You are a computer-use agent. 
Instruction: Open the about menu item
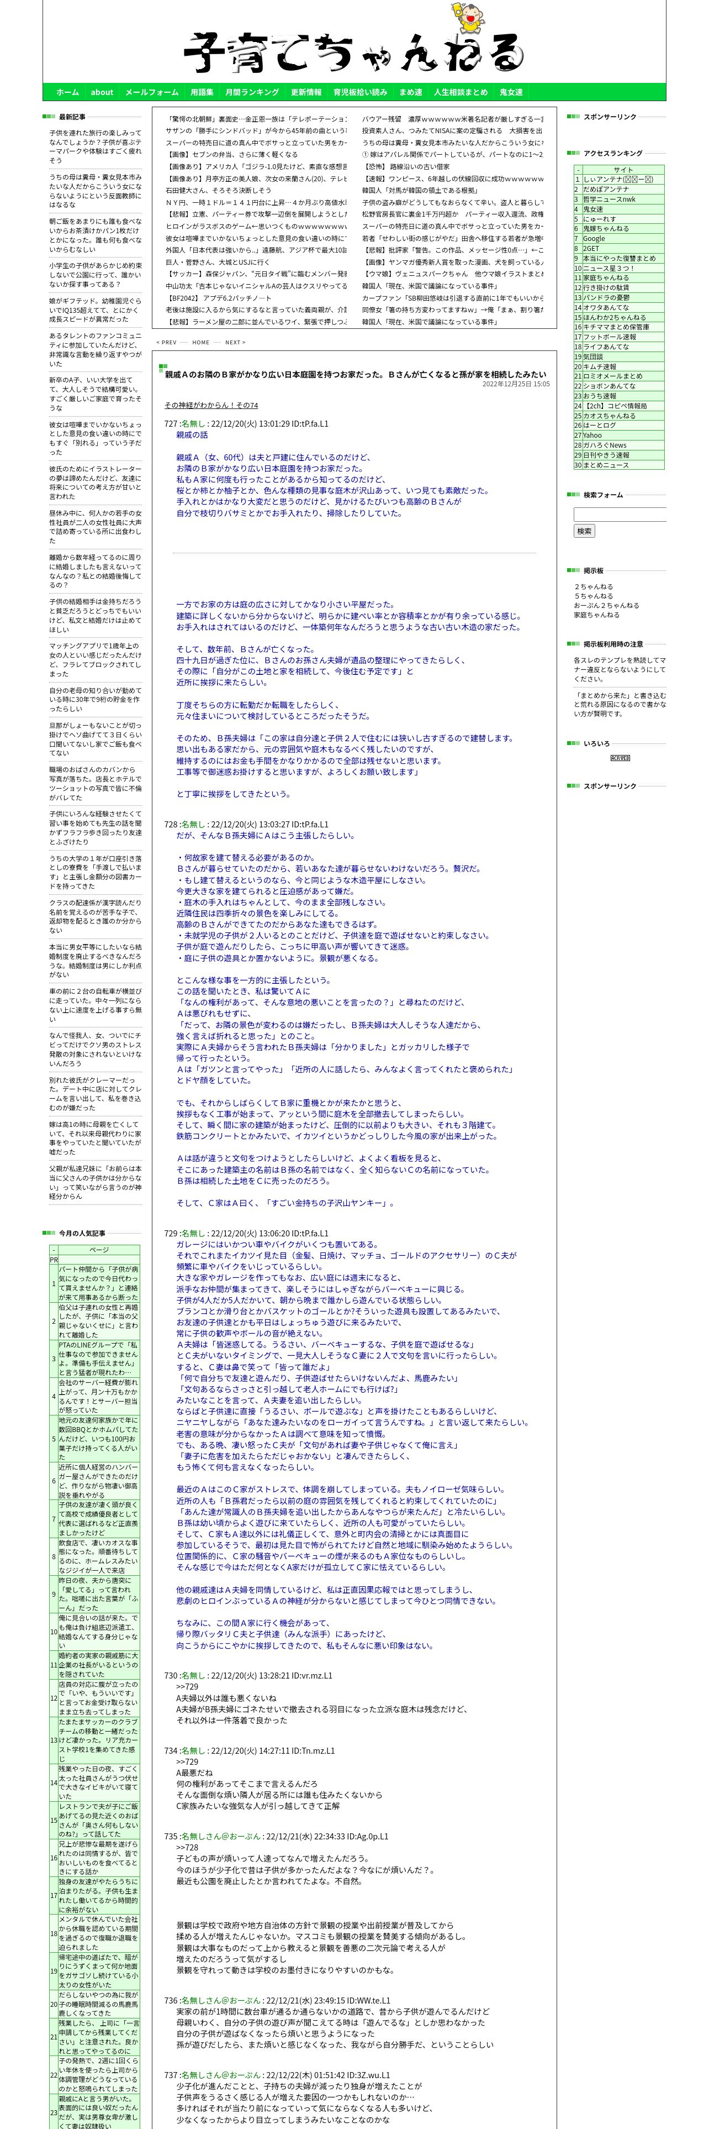(102, 92)
